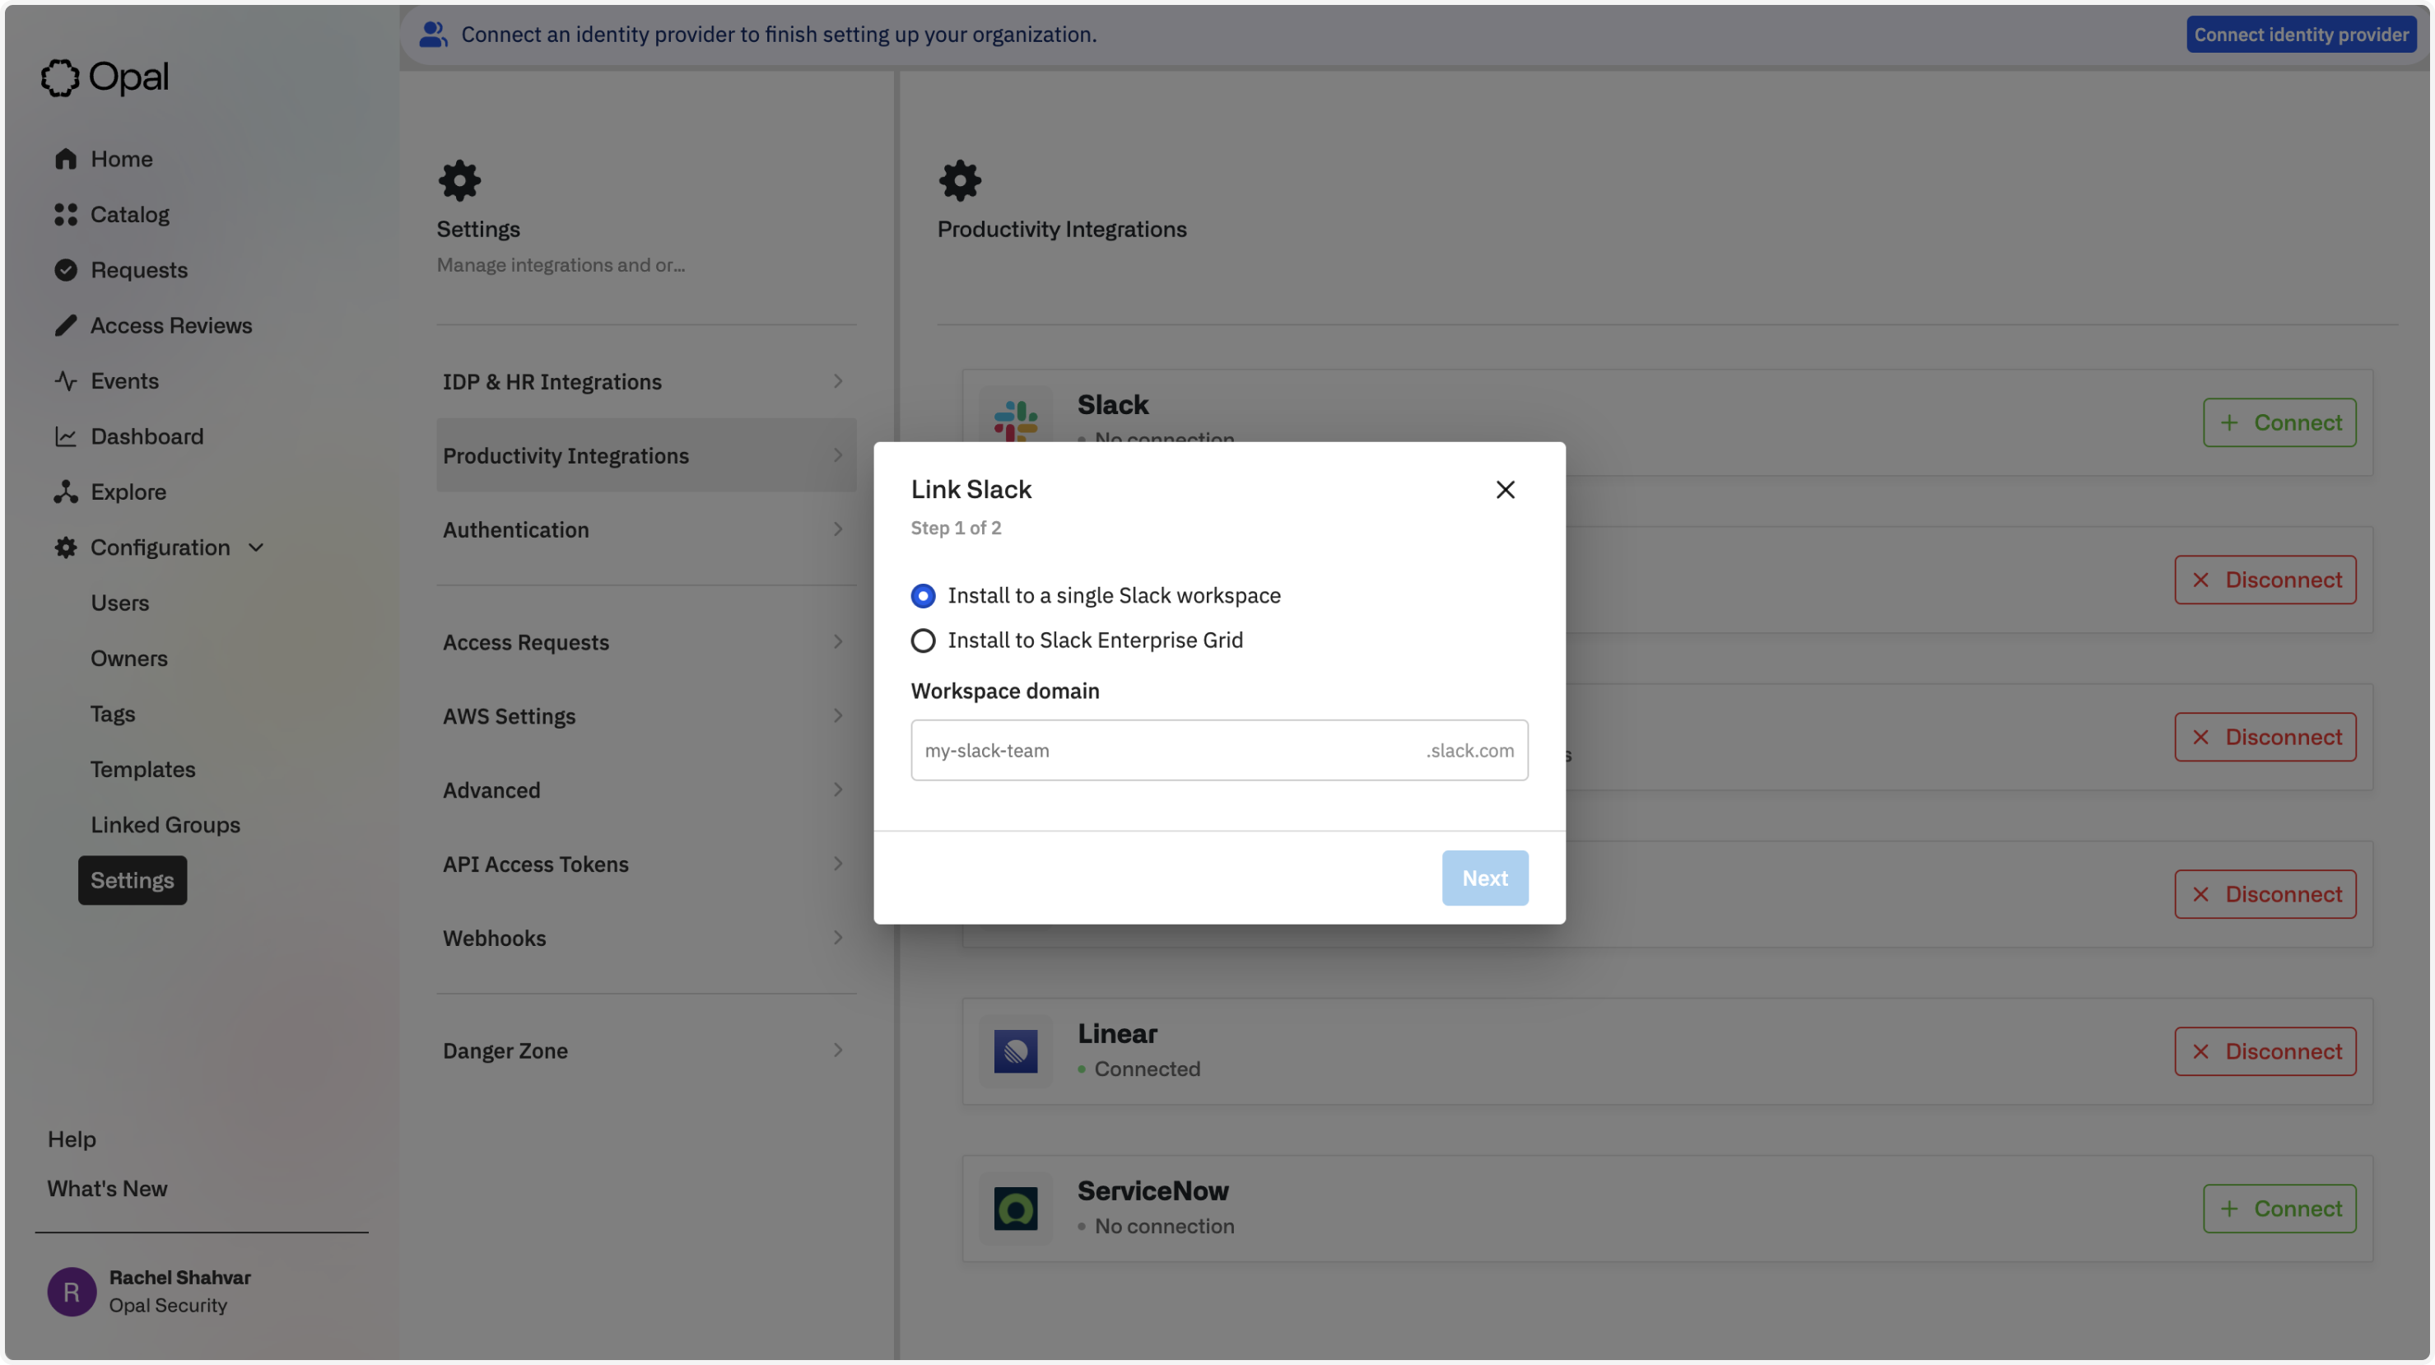The image size is (2435, 1365).
Task: Click the Events pulse icon
Action: [x=65, y=381]
